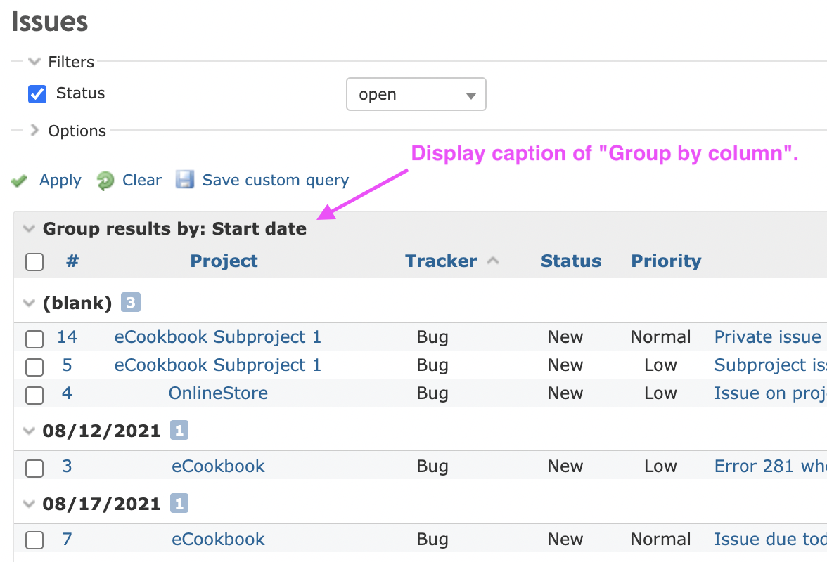This screenshot has width=827, height=562.
Task: Open the 'Error 281 wh...' subject link
Action: [x=770, y=466]
